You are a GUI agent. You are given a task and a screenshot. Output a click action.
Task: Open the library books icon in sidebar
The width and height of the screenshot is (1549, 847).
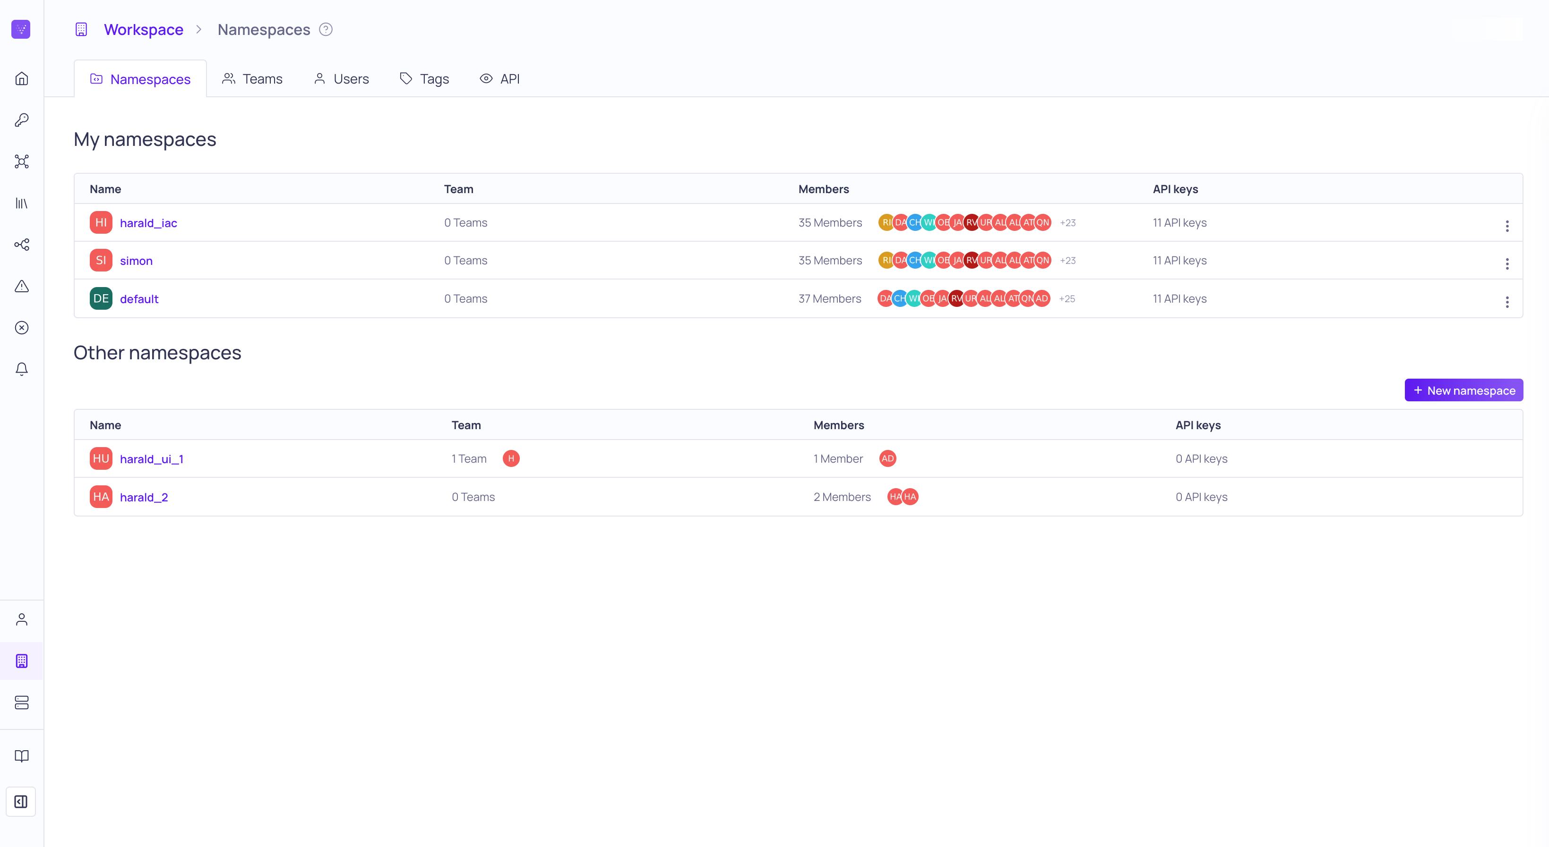[x=22, y=203]
